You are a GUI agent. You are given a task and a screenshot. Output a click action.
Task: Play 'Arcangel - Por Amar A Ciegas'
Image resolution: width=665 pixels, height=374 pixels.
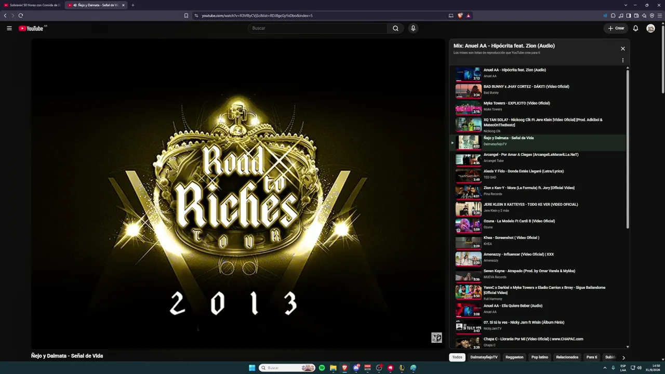tap(538, 158)
